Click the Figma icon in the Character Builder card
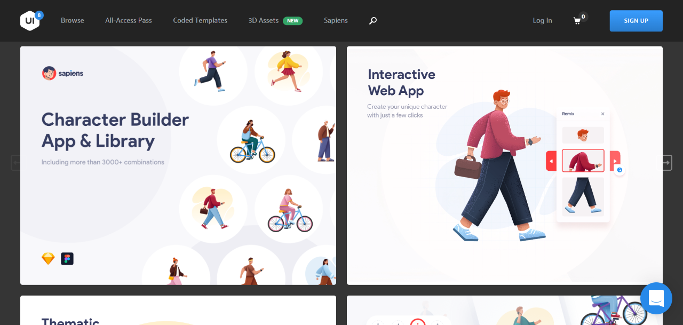 67,259
